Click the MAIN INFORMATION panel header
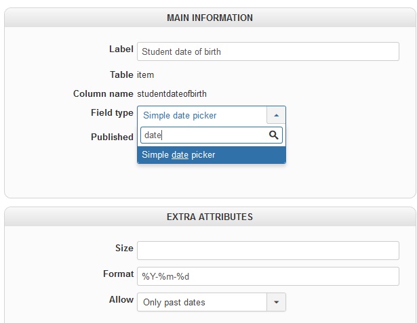 210,18
